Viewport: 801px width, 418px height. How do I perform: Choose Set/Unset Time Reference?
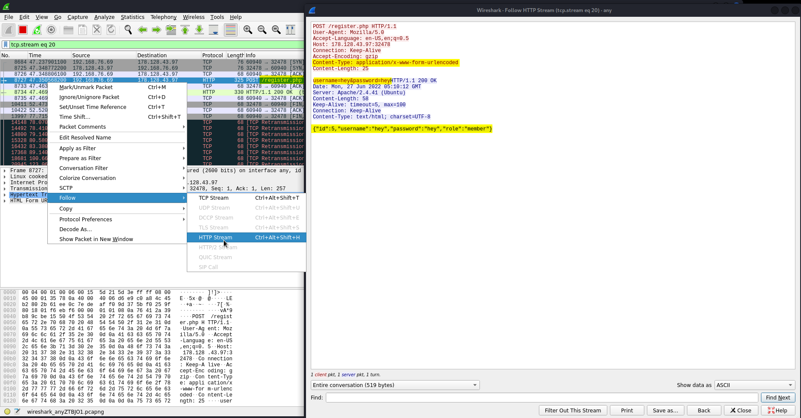[x=117, y=107]
